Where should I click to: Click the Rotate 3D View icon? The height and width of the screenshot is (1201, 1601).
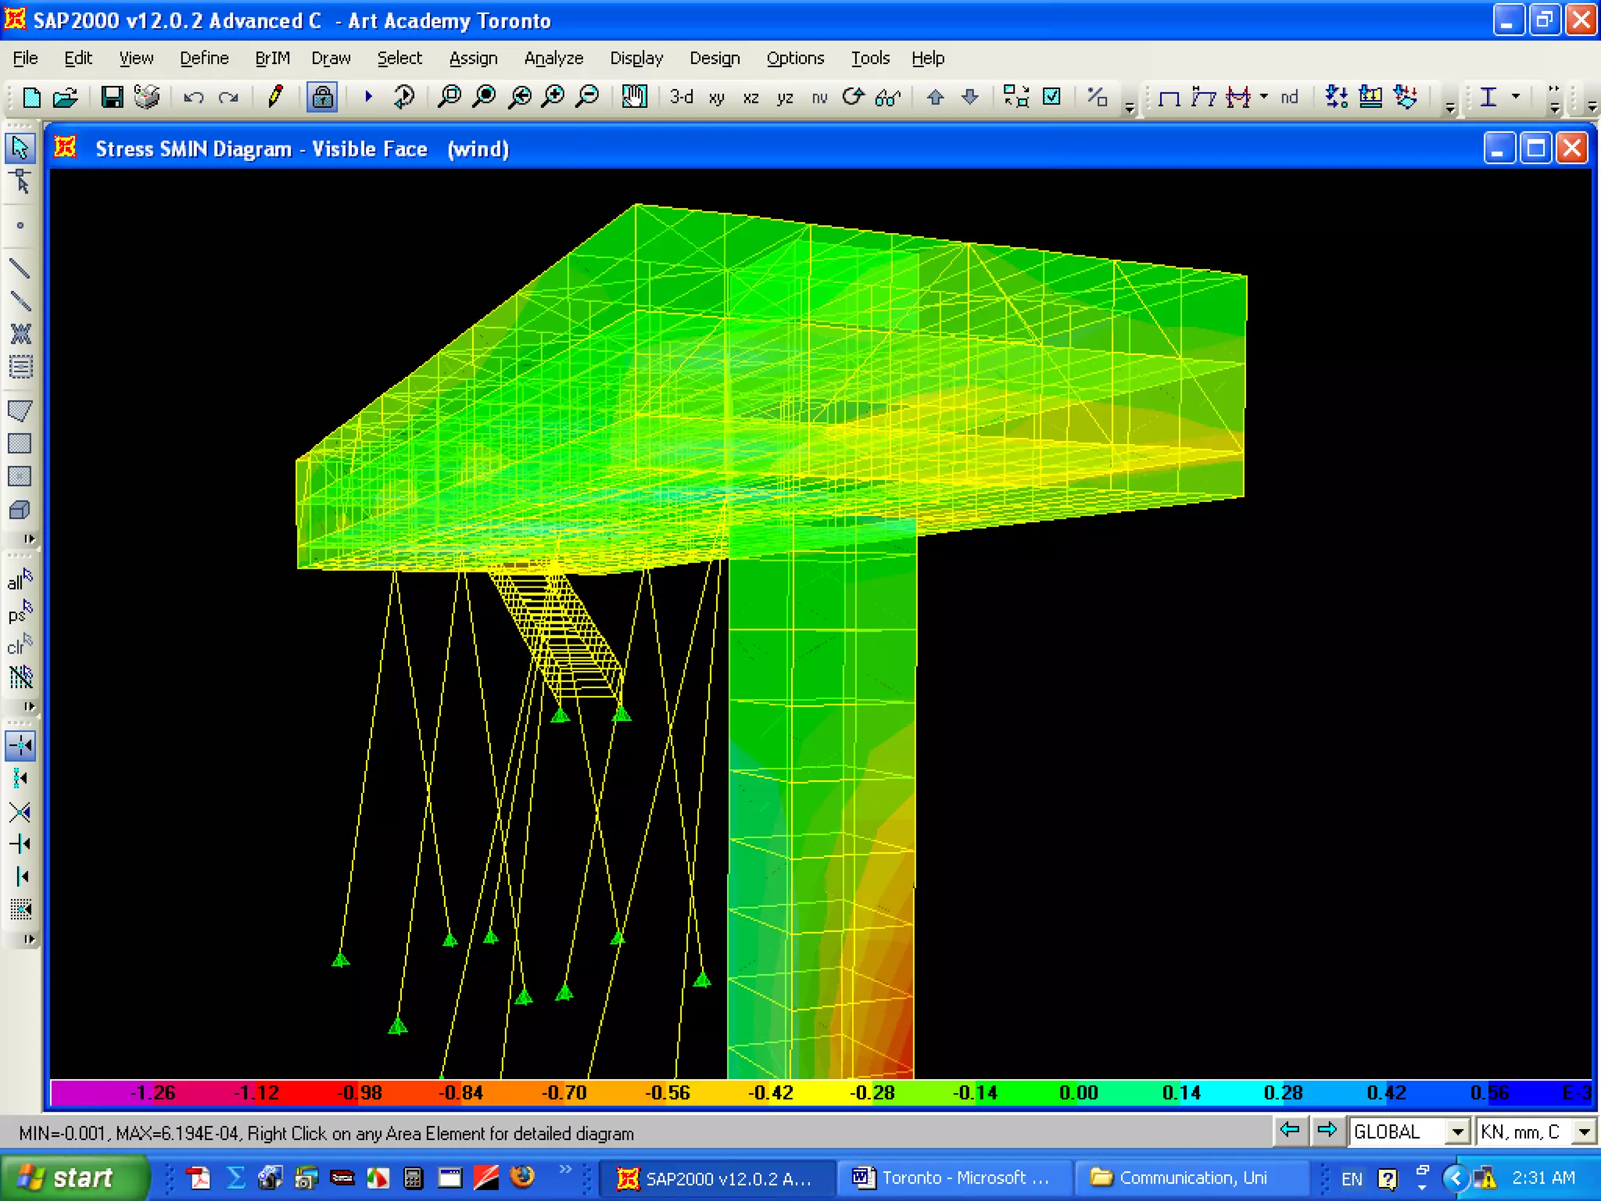(x=853, y=97)
